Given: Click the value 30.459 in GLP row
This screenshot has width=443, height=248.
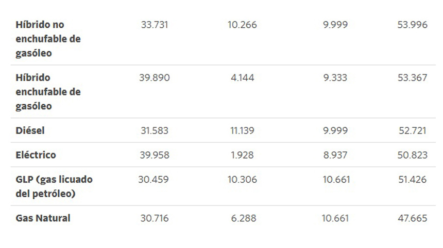Looking at the screenshot, I should click(154, 180).
